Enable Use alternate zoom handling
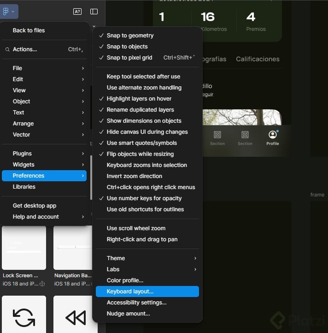328x333 pixels. [x=147, y=88]
